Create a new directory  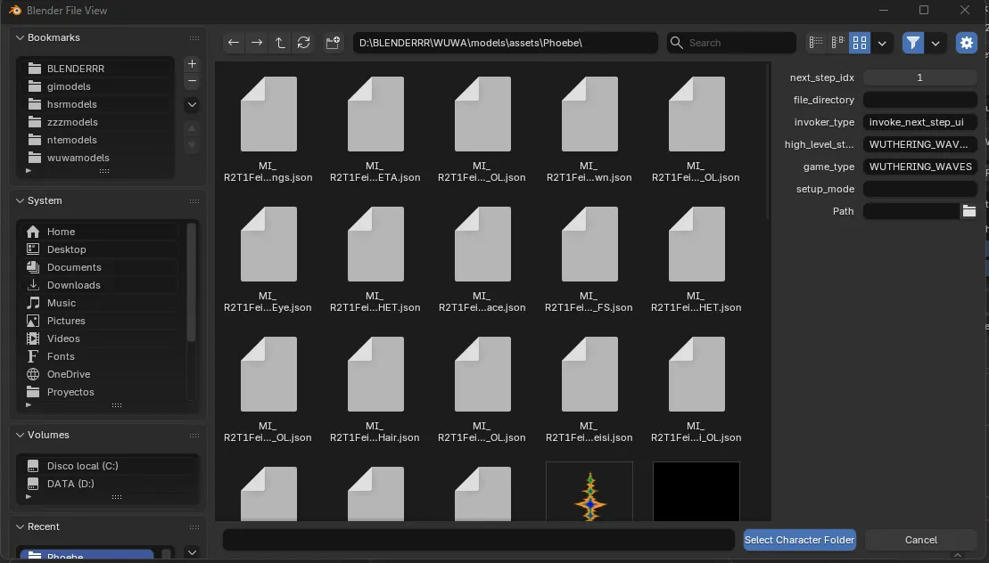click(333, 43)
